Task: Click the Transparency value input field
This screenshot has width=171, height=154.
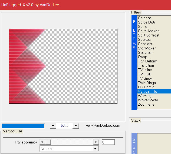Action: 108,142
